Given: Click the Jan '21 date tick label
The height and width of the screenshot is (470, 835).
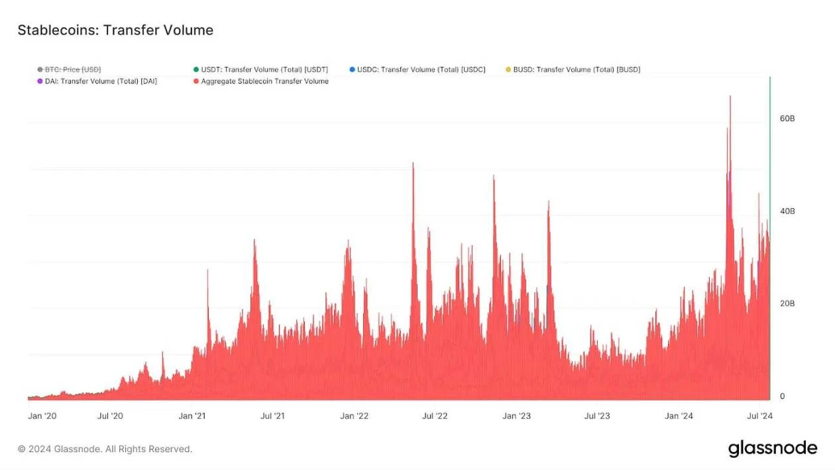Looking at the screenshot, I should pyautogui.click(x=192, y=416).
